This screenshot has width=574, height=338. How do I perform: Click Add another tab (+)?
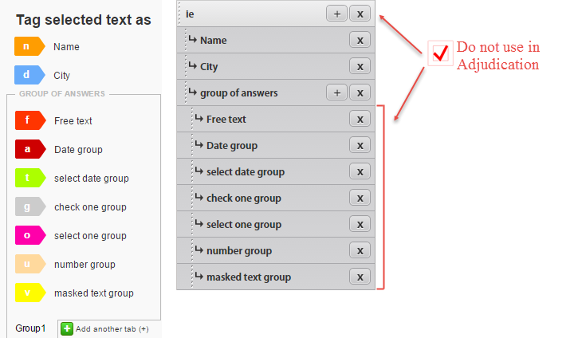(x=105, y=329)
